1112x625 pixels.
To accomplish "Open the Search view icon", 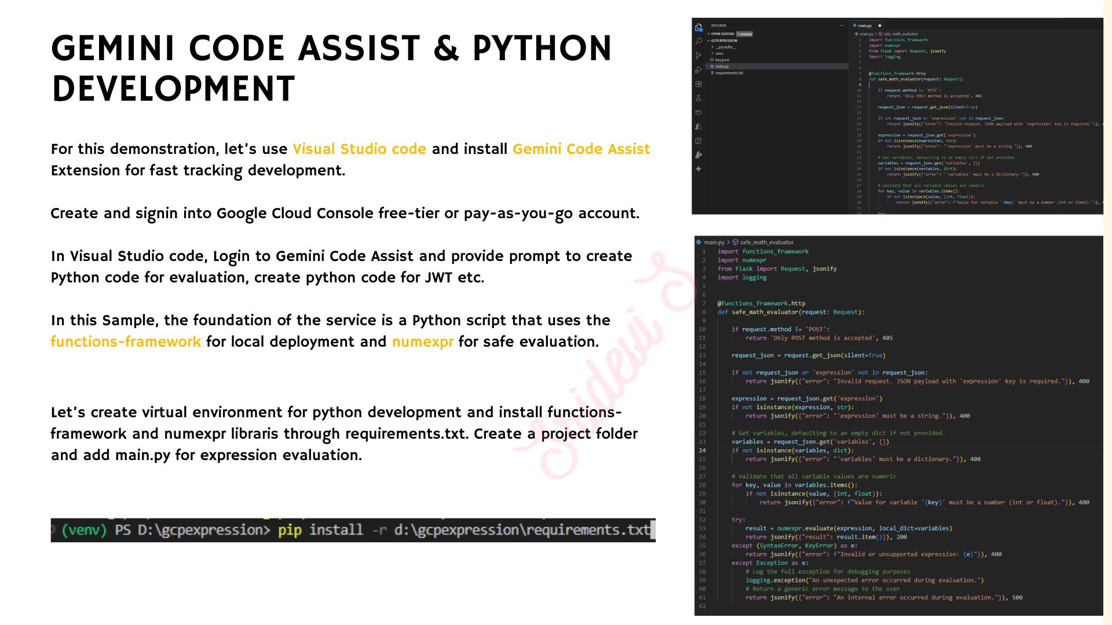I will [698, 41].
